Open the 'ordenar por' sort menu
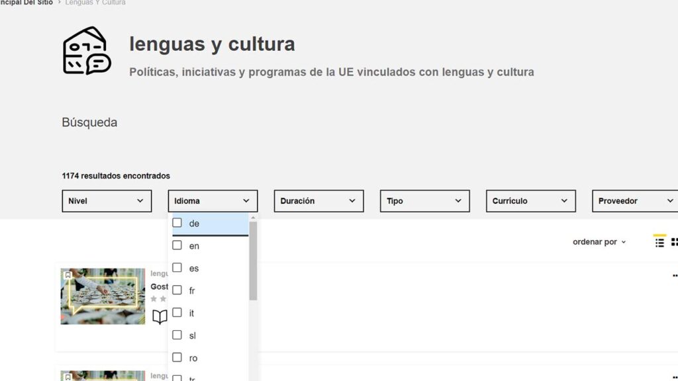Viewport: 678px width, 381px height. coord(599,242)
